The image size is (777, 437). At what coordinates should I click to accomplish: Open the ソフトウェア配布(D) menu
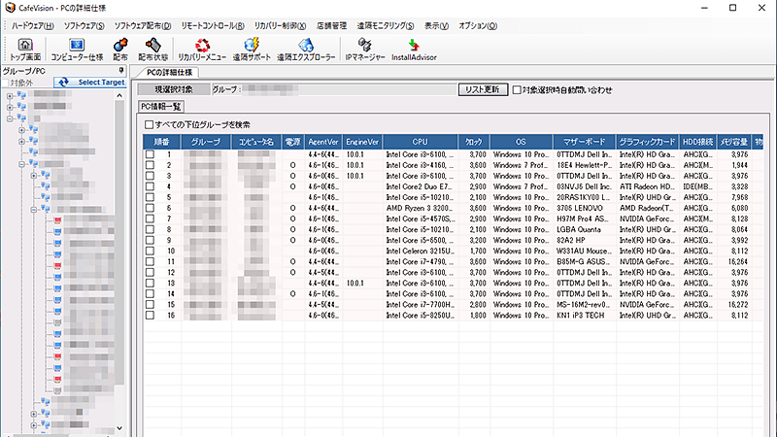pos(142,26)
